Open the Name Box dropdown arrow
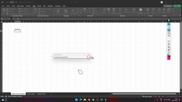Screen dimensions: 182x102 9,19
